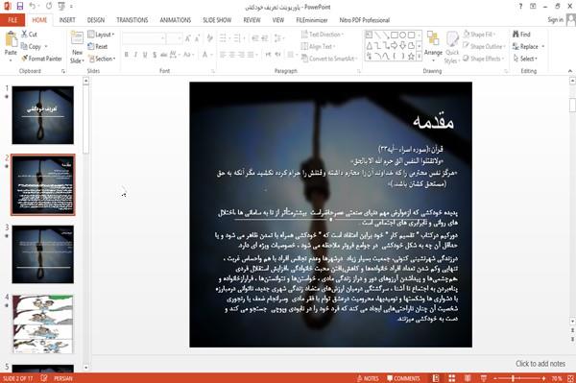576x383 pixels.
Task: Toggle Underline formatting
Action: [145, 55]
